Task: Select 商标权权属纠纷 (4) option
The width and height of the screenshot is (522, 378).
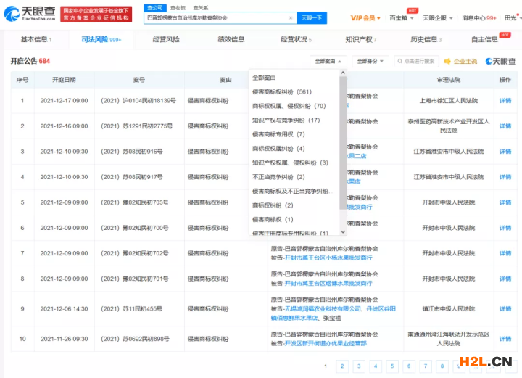Action: (278, 149)
